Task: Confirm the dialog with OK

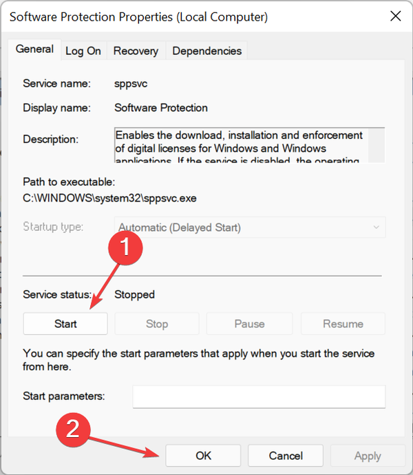Action: coord(203,455)
